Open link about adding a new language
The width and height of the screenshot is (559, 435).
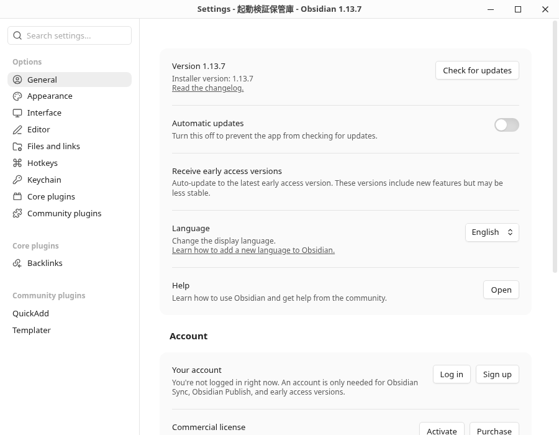(x=253, y=250)
